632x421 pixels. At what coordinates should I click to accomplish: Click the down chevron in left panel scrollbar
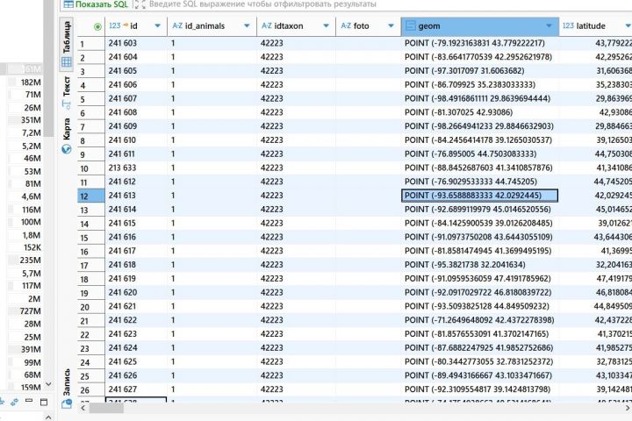click(48, 384)
